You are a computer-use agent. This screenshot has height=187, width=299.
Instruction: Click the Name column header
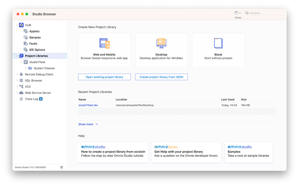click(x=82, y=99)
